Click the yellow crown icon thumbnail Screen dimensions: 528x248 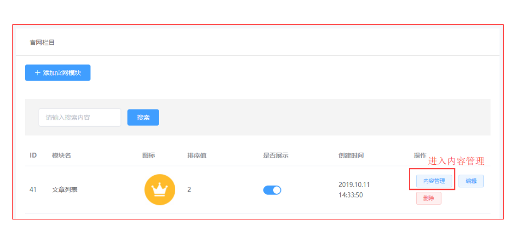pyautogui.click(x=160, y=190)
